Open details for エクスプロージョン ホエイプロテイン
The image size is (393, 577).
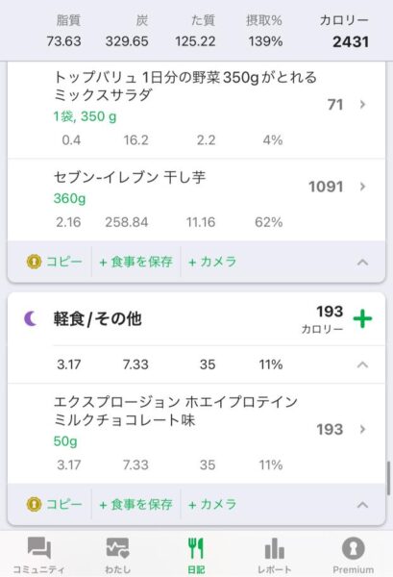point(196,434)
